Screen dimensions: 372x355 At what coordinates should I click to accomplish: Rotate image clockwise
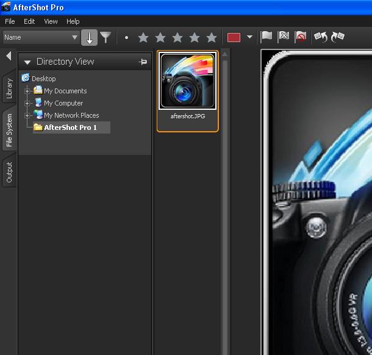point(338,37)
